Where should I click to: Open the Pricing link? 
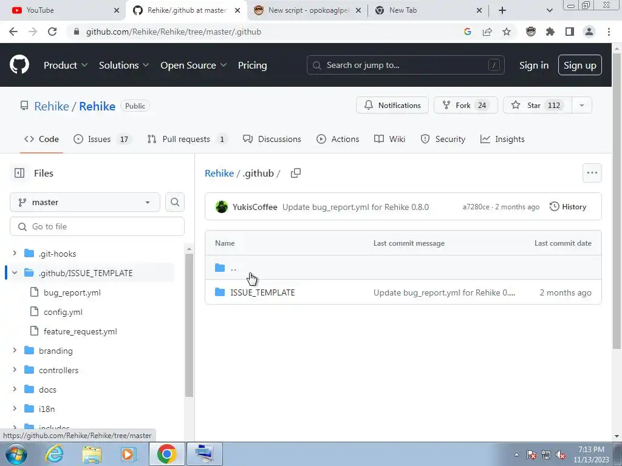point(252,66)
